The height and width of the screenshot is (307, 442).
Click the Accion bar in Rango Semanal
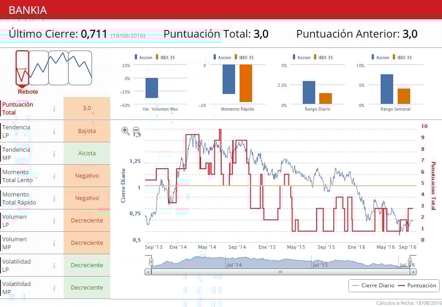(x=387, y=90)
